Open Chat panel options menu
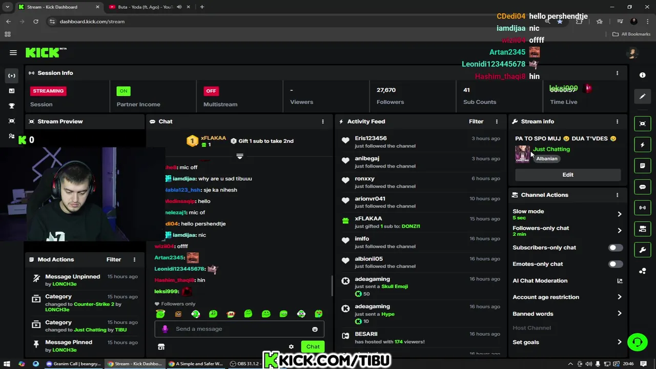Viewport: 656px width, 369px height. [323, 121]
